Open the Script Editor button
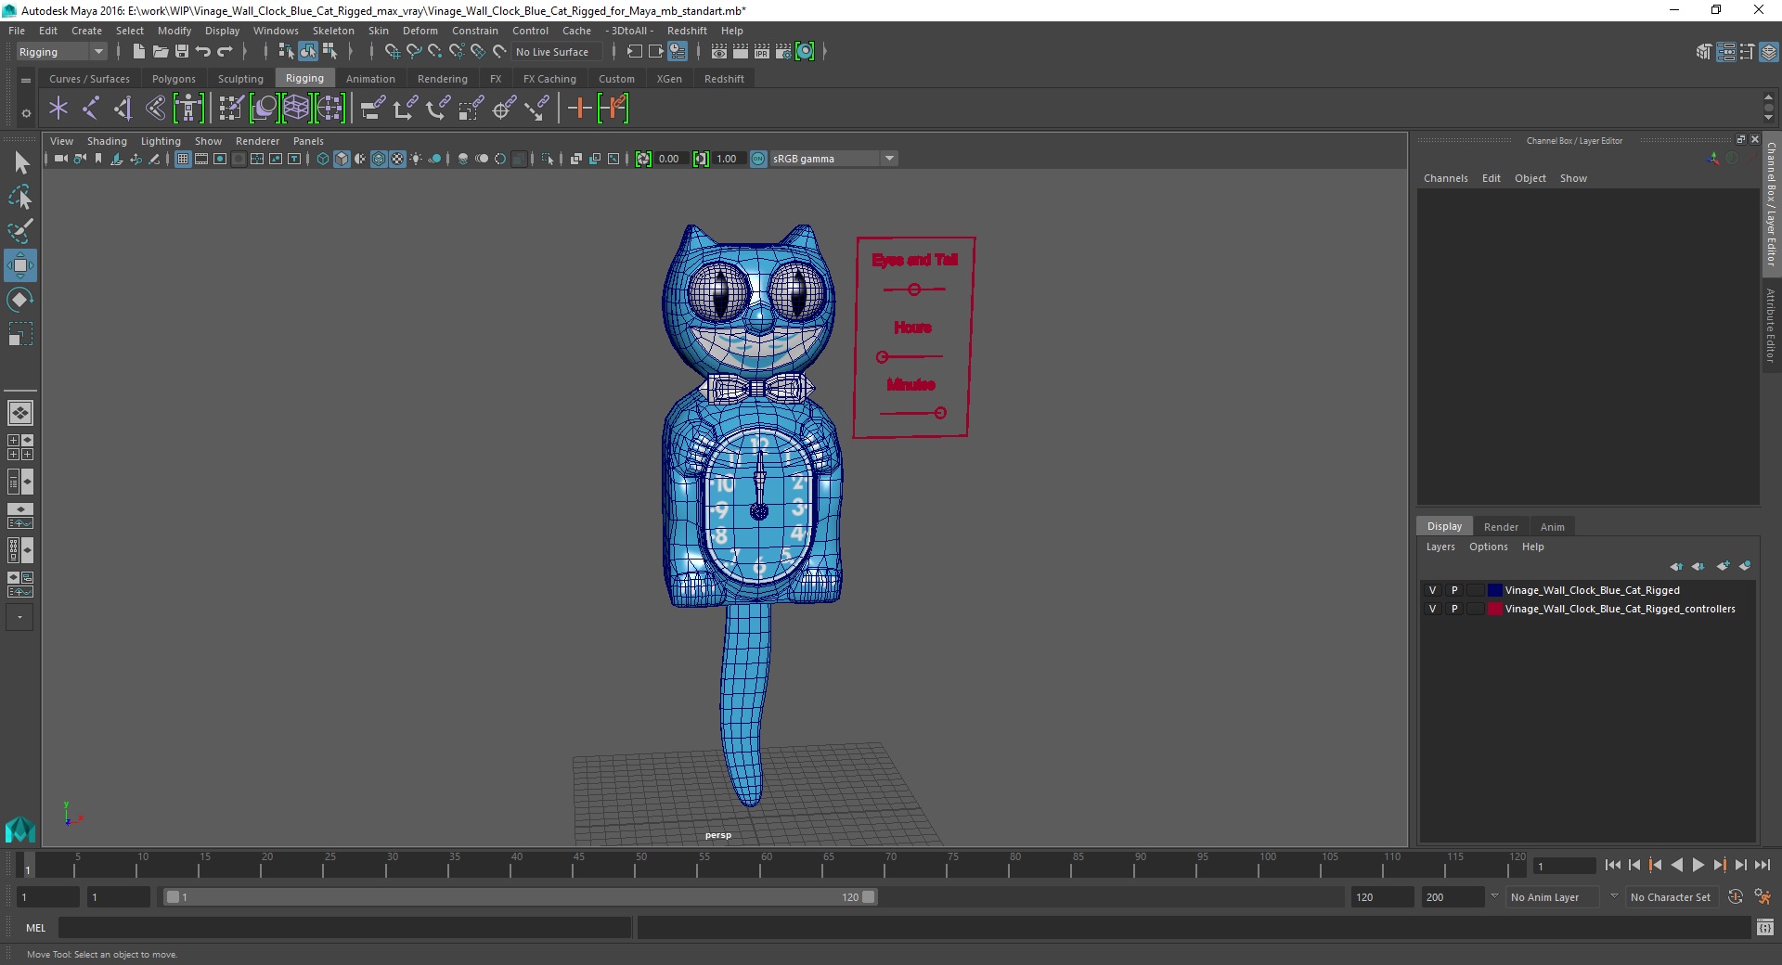The width and height of the screenshot is (1782, 965). 1764,927
